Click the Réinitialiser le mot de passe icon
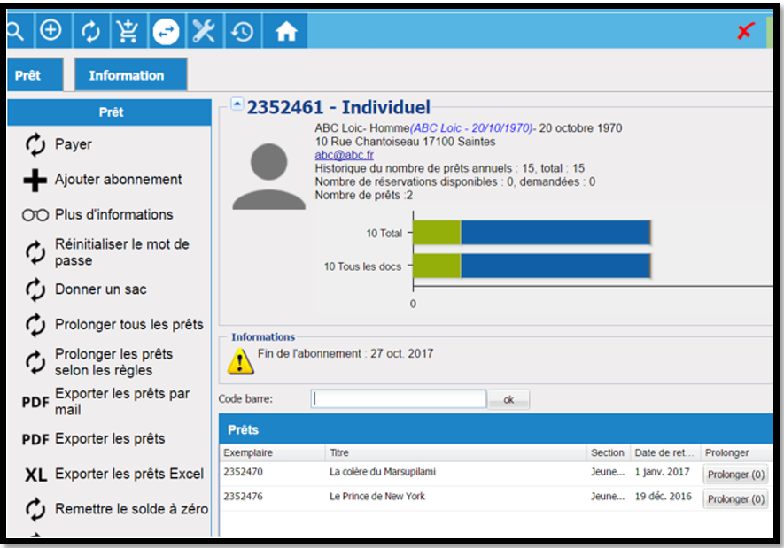The height and width of the screenshot is (548, 784). [x=35, y=252]
